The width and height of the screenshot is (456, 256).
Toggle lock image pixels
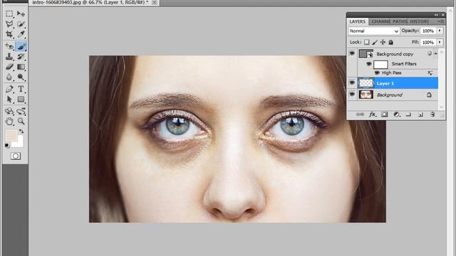coord(375,42)
